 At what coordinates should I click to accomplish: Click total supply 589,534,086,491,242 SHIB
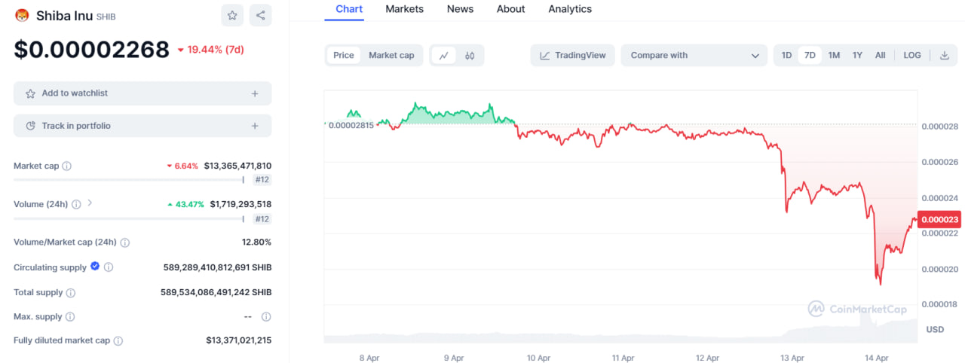point(216,292)
